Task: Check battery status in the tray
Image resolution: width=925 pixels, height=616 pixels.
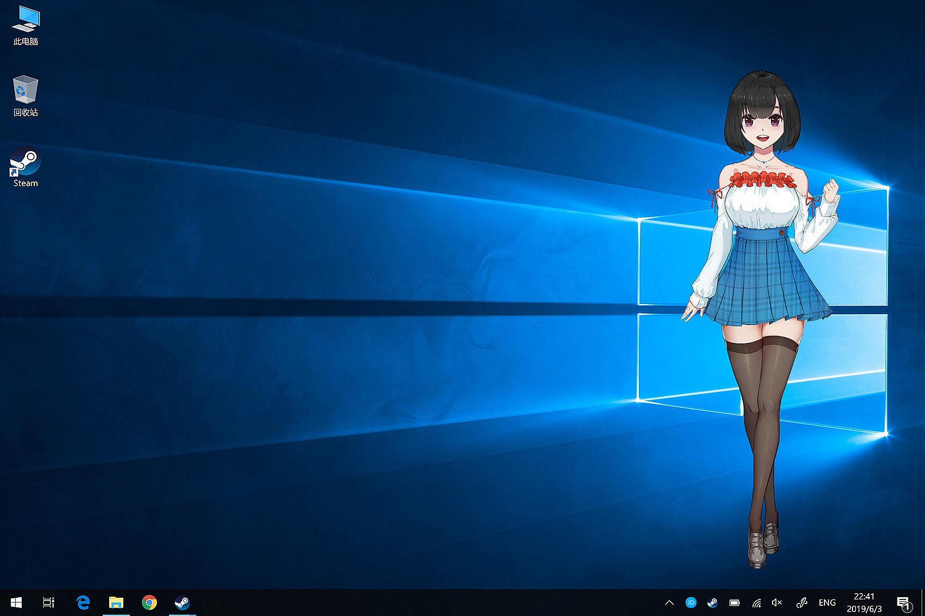Action: pyautogui.click(x=734, y=602)
